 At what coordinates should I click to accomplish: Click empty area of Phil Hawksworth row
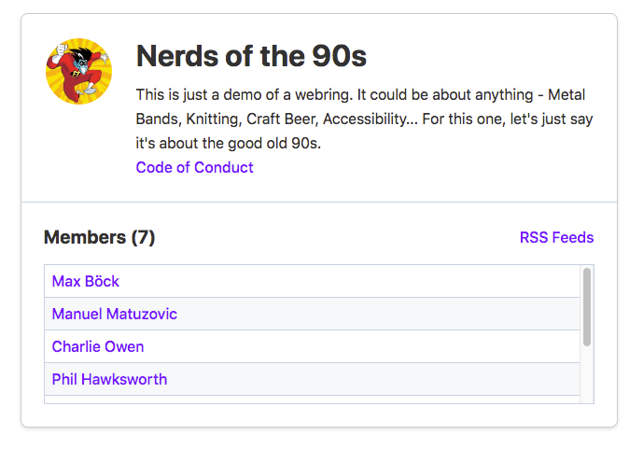tap(373, 379)
